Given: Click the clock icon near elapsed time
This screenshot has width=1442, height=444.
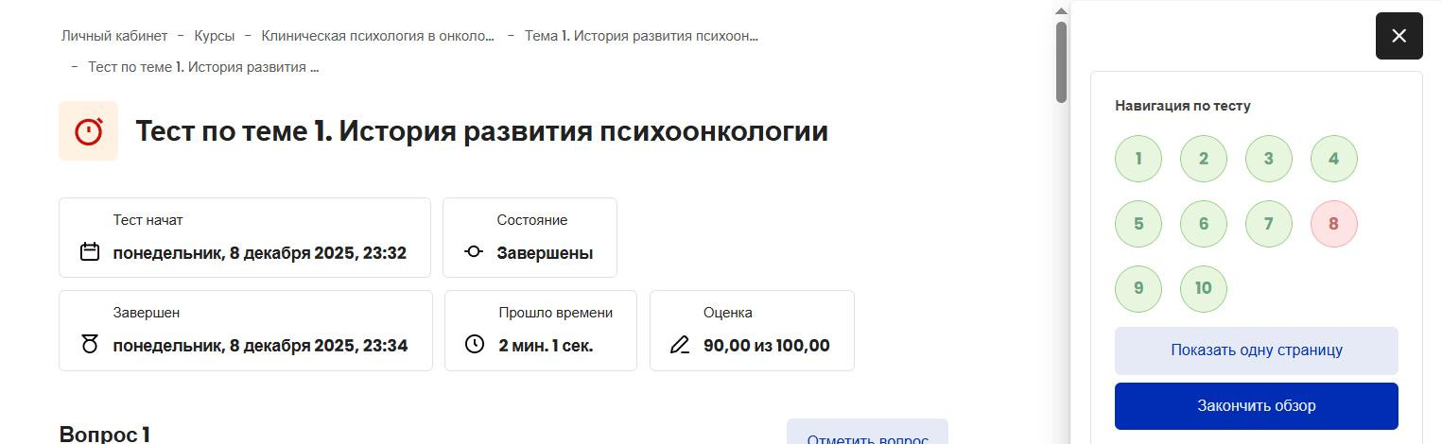Looking at the screenshot, I should [475, 344].
